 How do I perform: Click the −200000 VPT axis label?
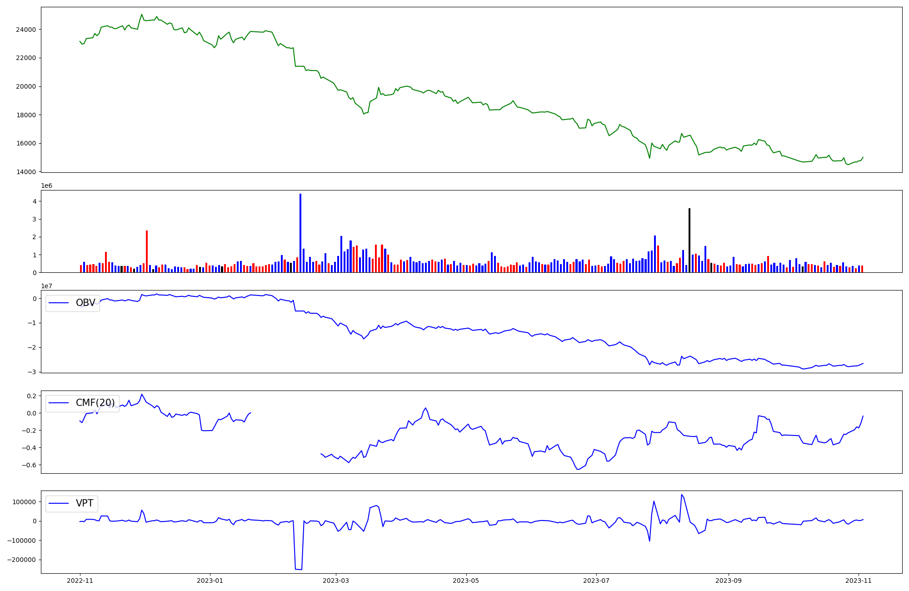pyautogui.click(x=21, y=560)
